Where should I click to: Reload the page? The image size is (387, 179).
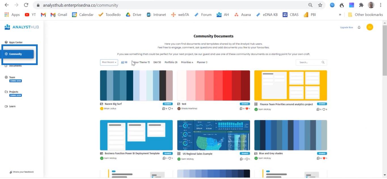click(26, 5)
